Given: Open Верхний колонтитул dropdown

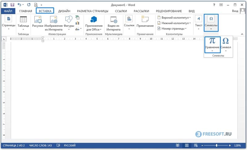Looking at the screenshot, I should tap(174, 18).
